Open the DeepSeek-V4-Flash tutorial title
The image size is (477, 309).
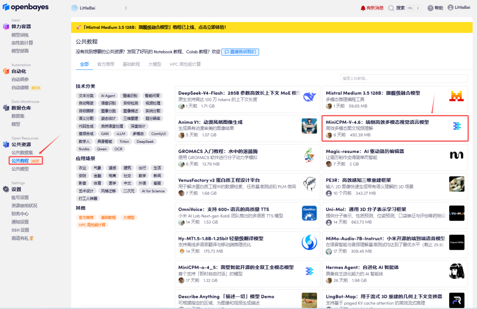click(x=239, y=93)
